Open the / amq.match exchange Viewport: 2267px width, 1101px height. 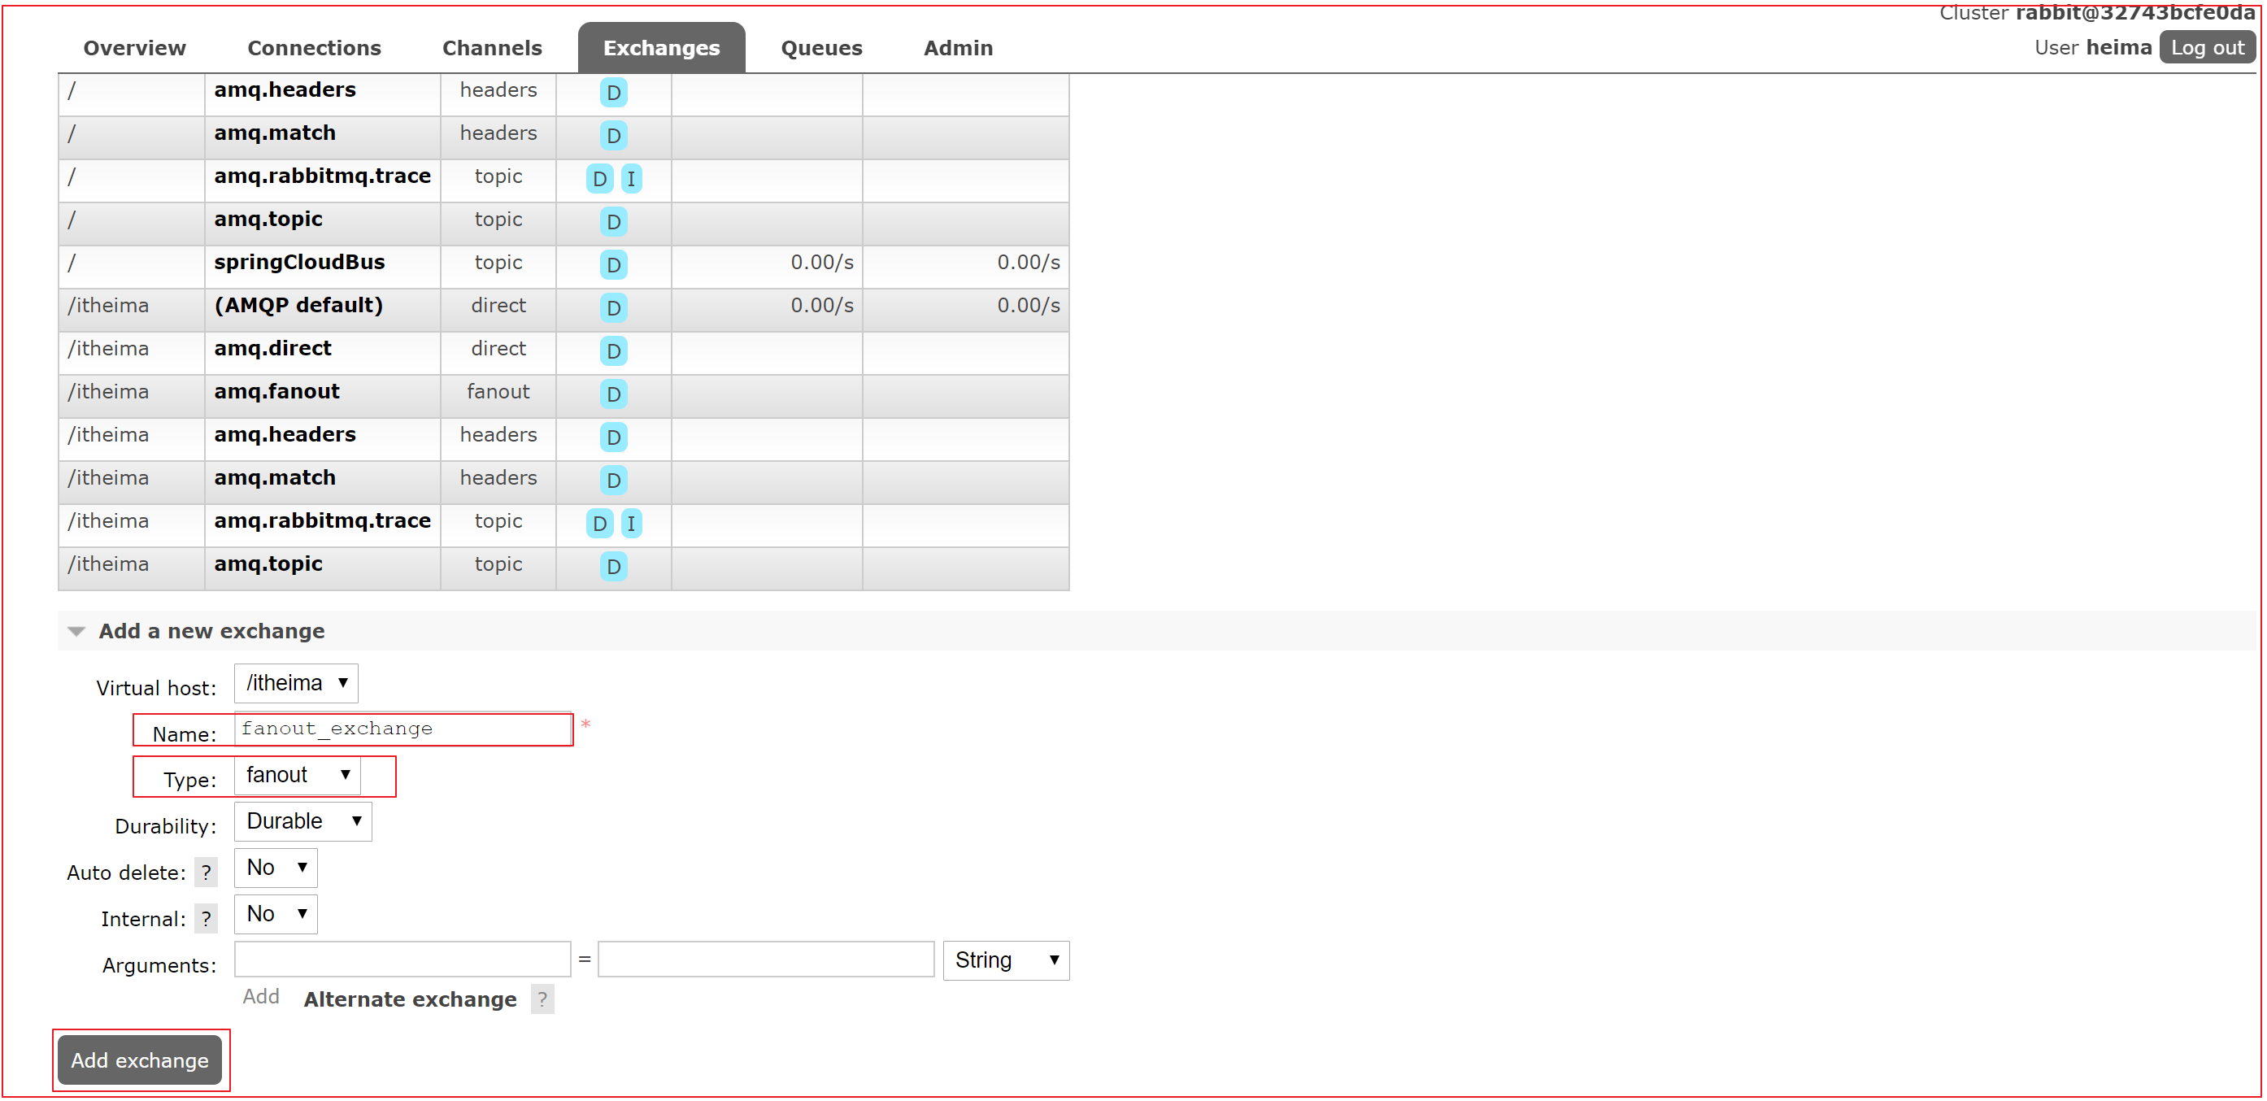point(275,133)
